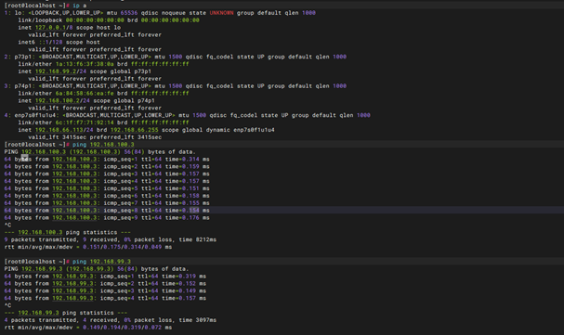This screenshot has height=335, width=564.
Task: Click the word "dynamic" in enp7s0f1u1u4 inet line
Action: click(217, 130)
